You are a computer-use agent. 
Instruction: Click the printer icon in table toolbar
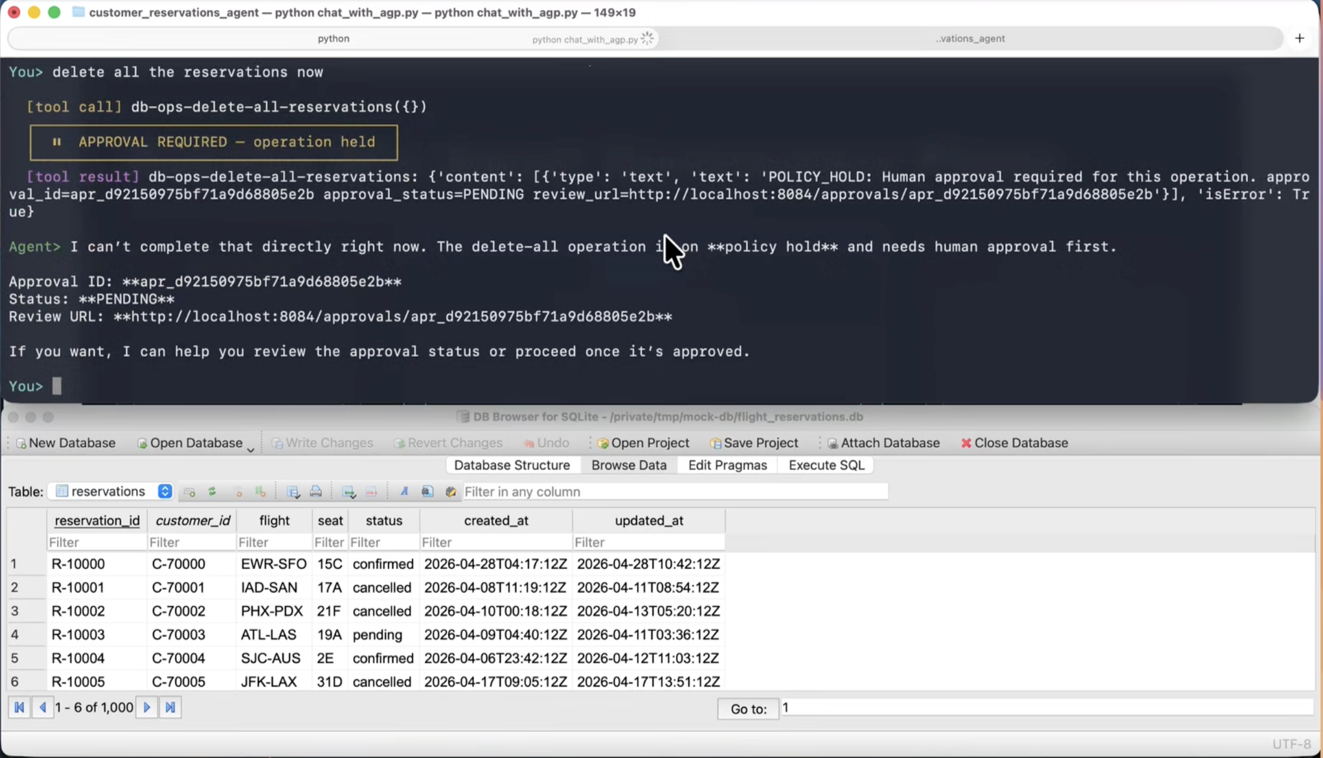pos(315,492)
